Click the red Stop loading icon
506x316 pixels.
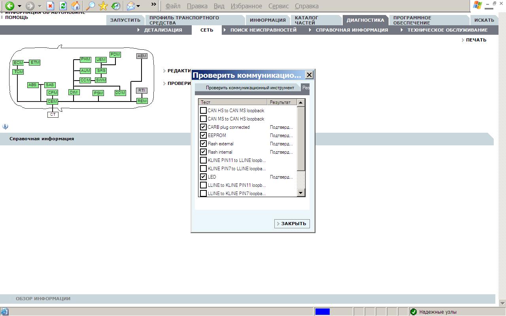pyautogui.click(x=50, y=6)
